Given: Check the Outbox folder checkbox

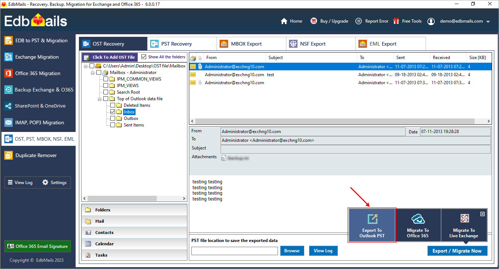Looking at the screenshot, I should coord(113,118).
